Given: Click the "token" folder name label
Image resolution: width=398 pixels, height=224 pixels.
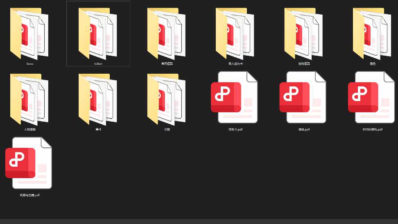Looking at the screenshot, I should click(x=98, y=64).
